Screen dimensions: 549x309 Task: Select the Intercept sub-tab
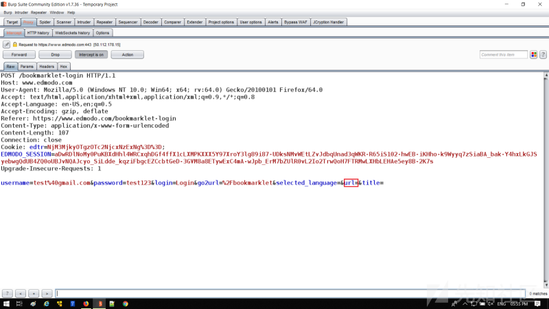coord(14,33)
